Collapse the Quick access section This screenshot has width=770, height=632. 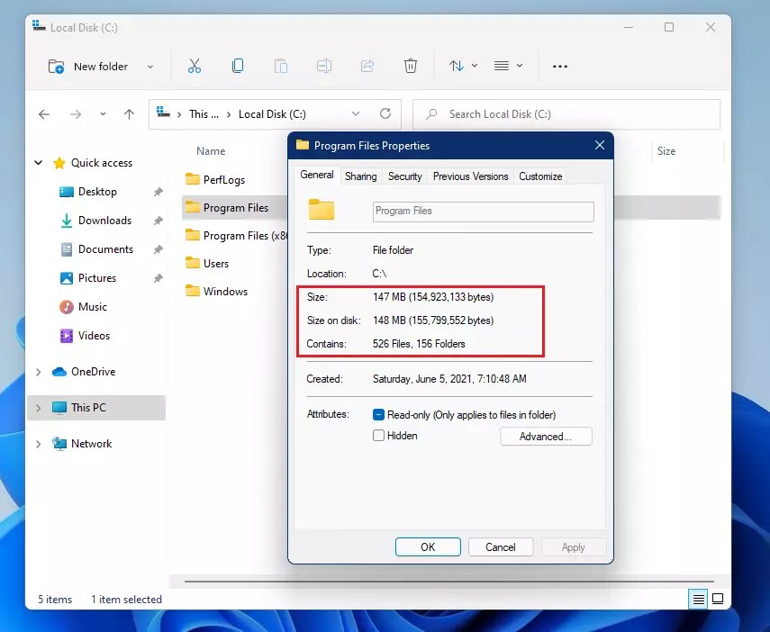38,162
